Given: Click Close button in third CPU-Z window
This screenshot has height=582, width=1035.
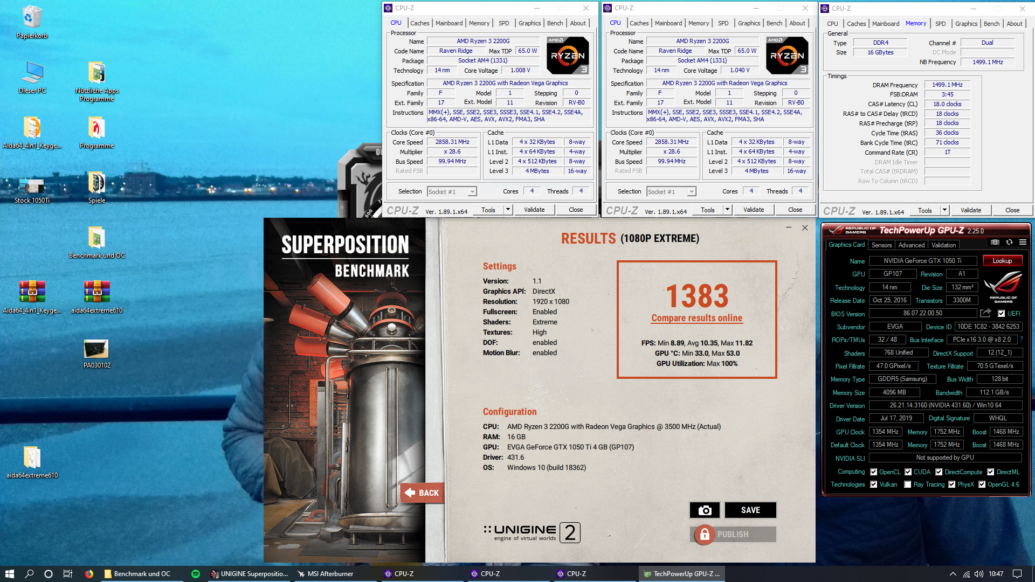Looking at the screenshot, I should pyautogui.click(x=1012, y=210).
